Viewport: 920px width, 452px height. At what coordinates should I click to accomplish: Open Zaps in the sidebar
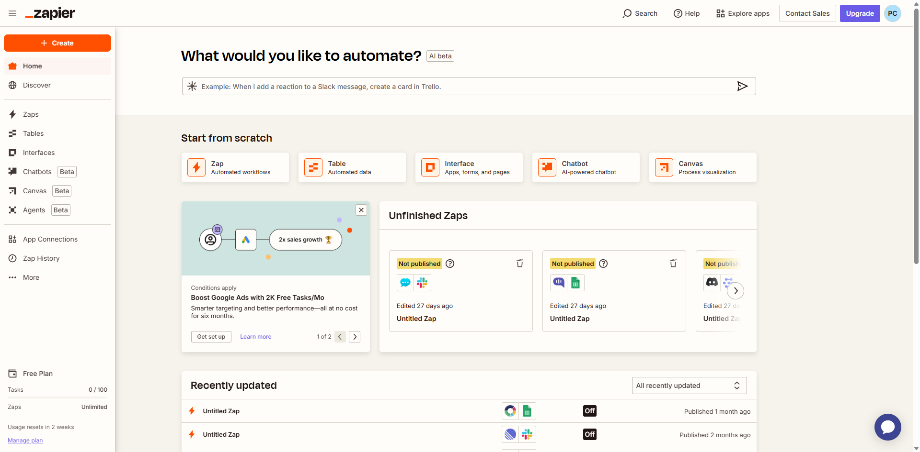coord(31,114)
